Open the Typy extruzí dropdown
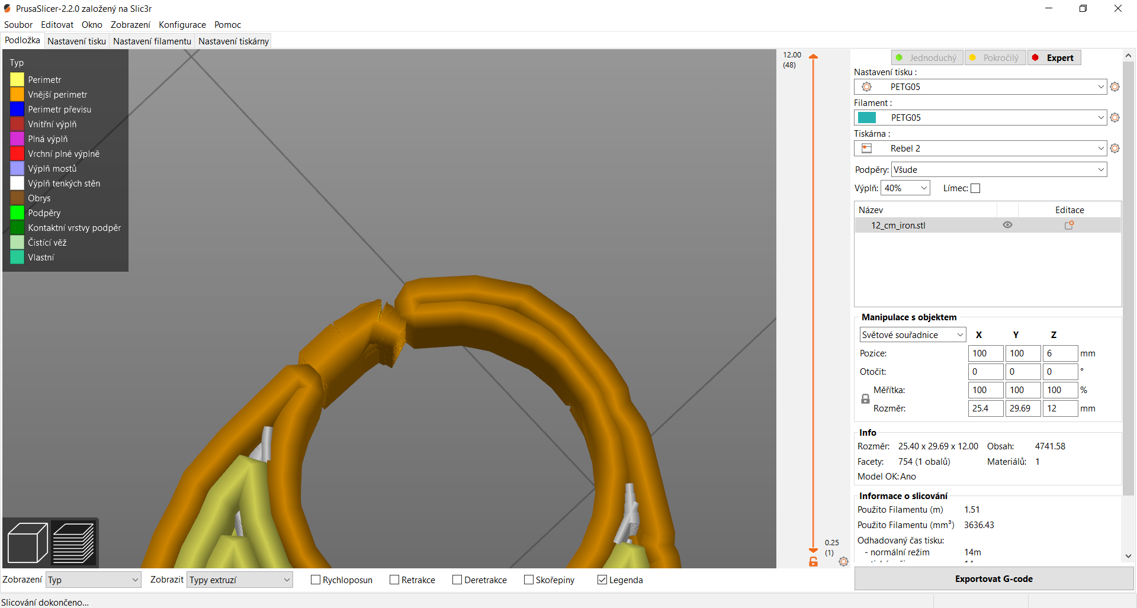The image size is (1137, 608). coord(239,580)
